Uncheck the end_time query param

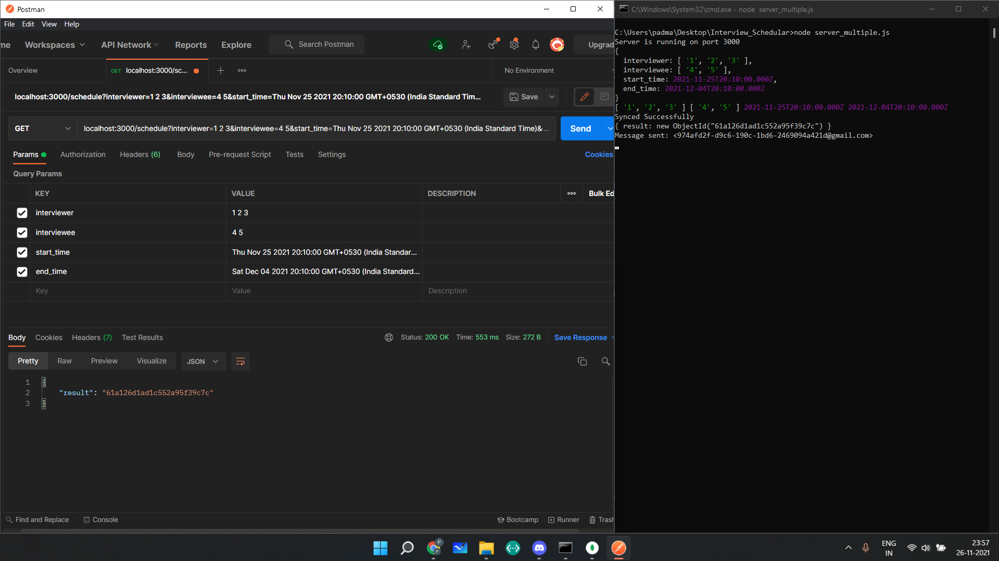22,272
